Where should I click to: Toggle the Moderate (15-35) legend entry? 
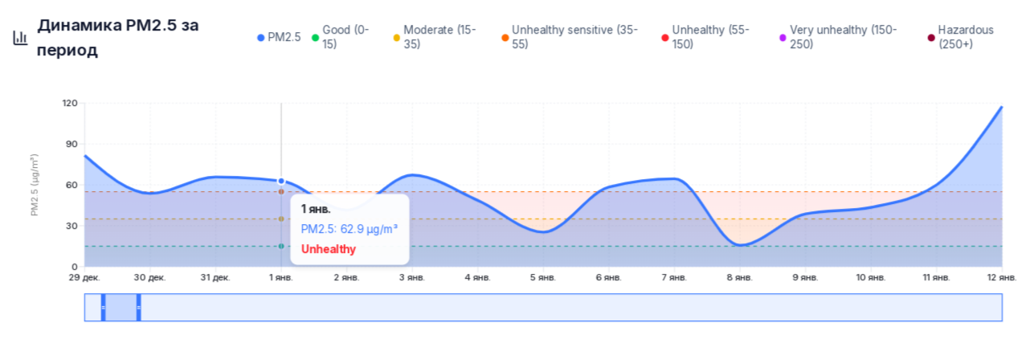(x=439, y=37)
